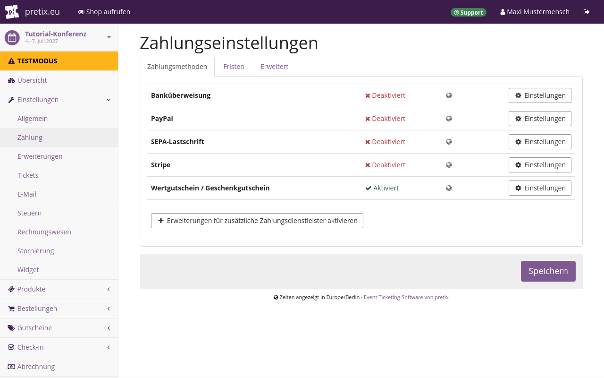Screen dimensions: 604x378
Task: Click the globe icon in Stripe row
Action: coord(449,165)
